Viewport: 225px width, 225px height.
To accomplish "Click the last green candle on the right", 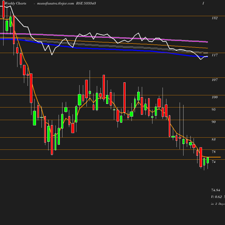I will pos(208,160).
